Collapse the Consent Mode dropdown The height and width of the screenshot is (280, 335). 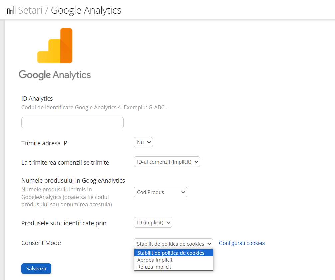[173, 244]
